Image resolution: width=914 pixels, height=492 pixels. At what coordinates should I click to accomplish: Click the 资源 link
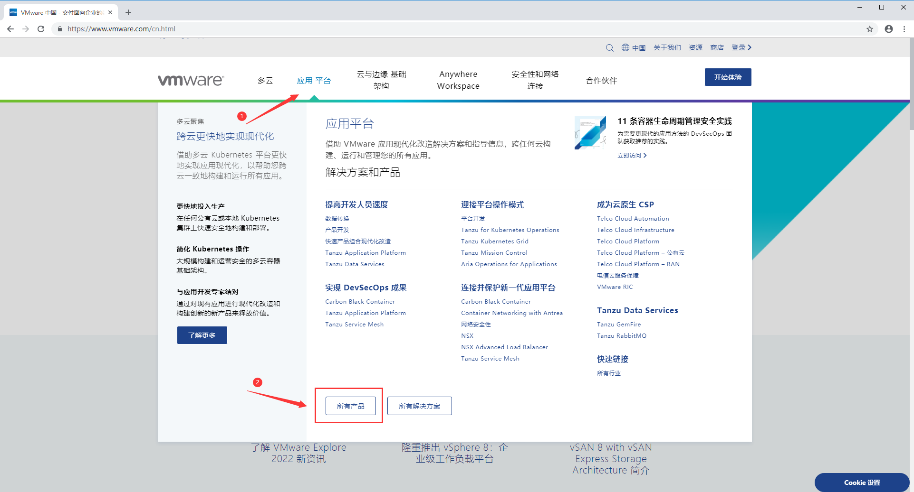tap(695, 47)
